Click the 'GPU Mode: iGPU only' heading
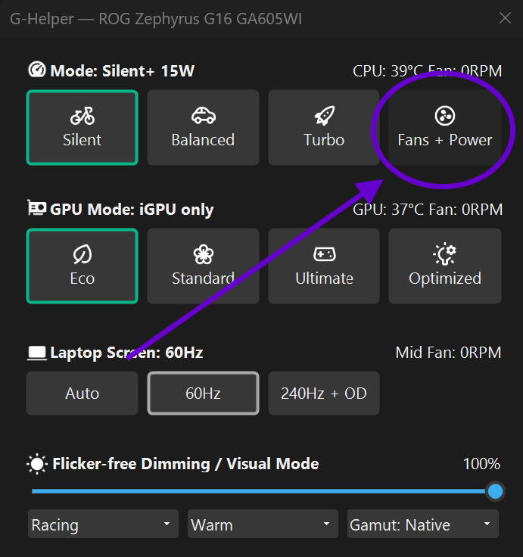The width and height of the screenshot is (523, 557). point(132,210)
